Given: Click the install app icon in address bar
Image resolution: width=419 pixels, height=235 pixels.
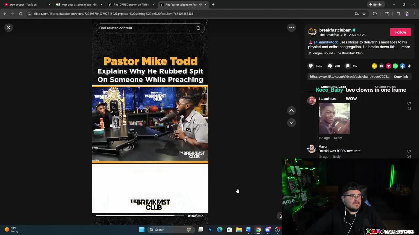Looking at the screenshot, I should (x=357, y=14).
